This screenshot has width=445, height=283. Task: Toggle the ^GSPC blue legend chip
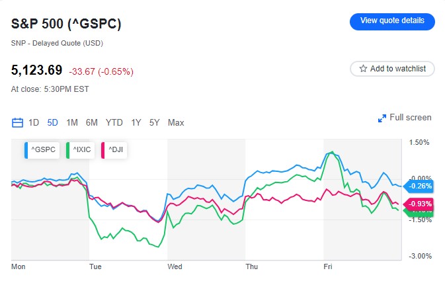42,151
